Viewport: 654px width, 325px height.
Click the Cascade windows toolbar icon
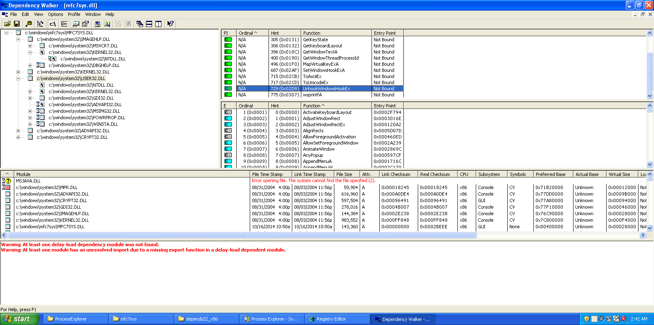click(140, 24)
